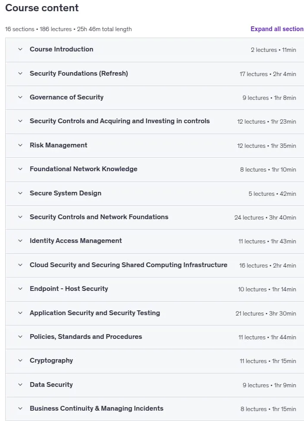Viewport: 304px width, 421px height.
Task: Click chevron next to Endpoint - Host Security
Action: tap(20, 289)
